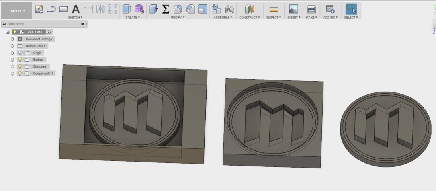Image resolution: width=436 pixels, height=191 pixels.
Task: Open the Scripts and Add-Ins icon
Action: [x=330, y=9]
